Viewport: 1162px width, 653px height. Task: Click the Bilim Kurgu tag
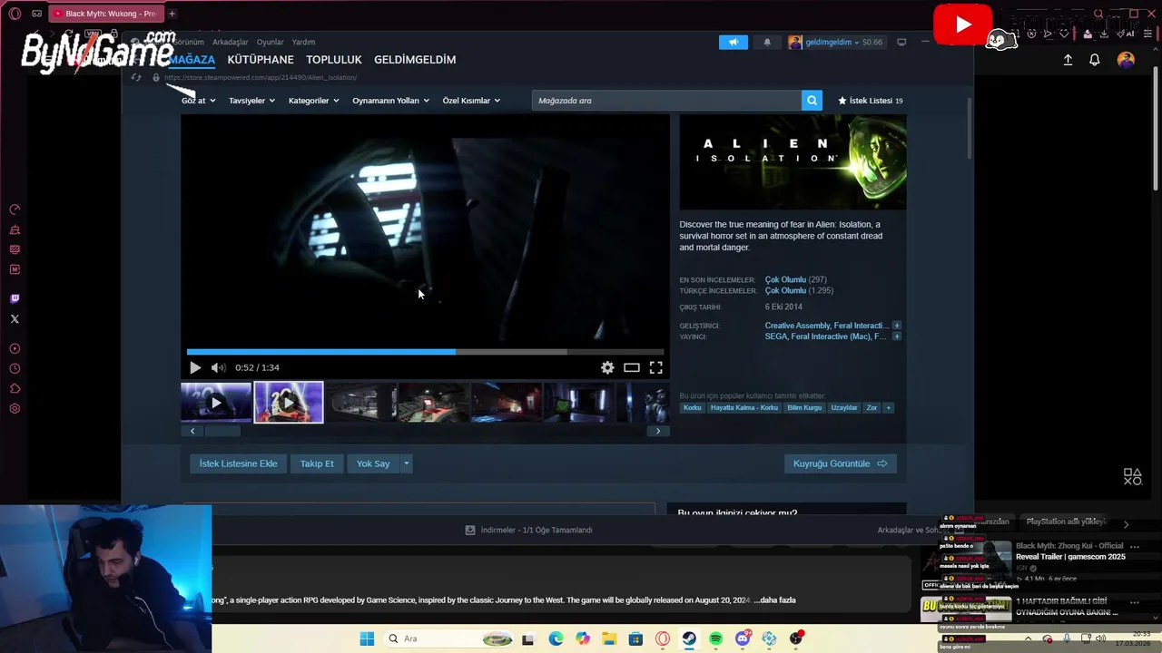804,407
